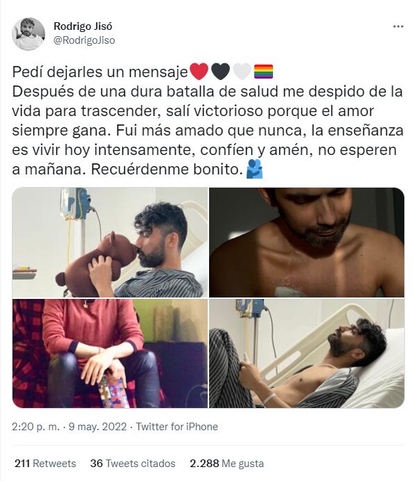Click the Twitter for iPhone source link
The image size is (414, 481).
pyautogui.click(x=177, y=427)
